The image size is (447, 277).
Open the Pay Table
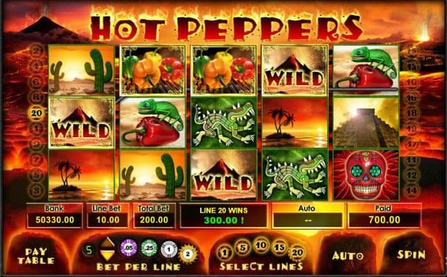tap(36, 256)
